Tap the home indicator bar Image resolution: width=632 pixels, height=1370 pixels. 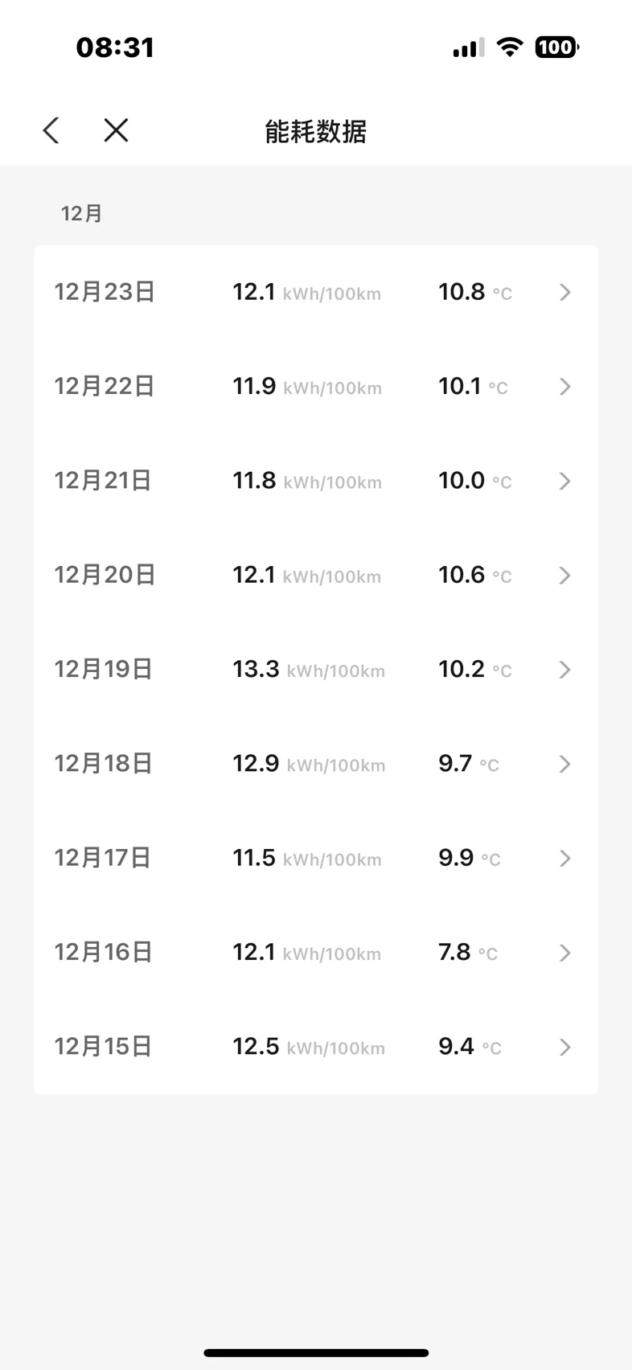(316, 1353)
